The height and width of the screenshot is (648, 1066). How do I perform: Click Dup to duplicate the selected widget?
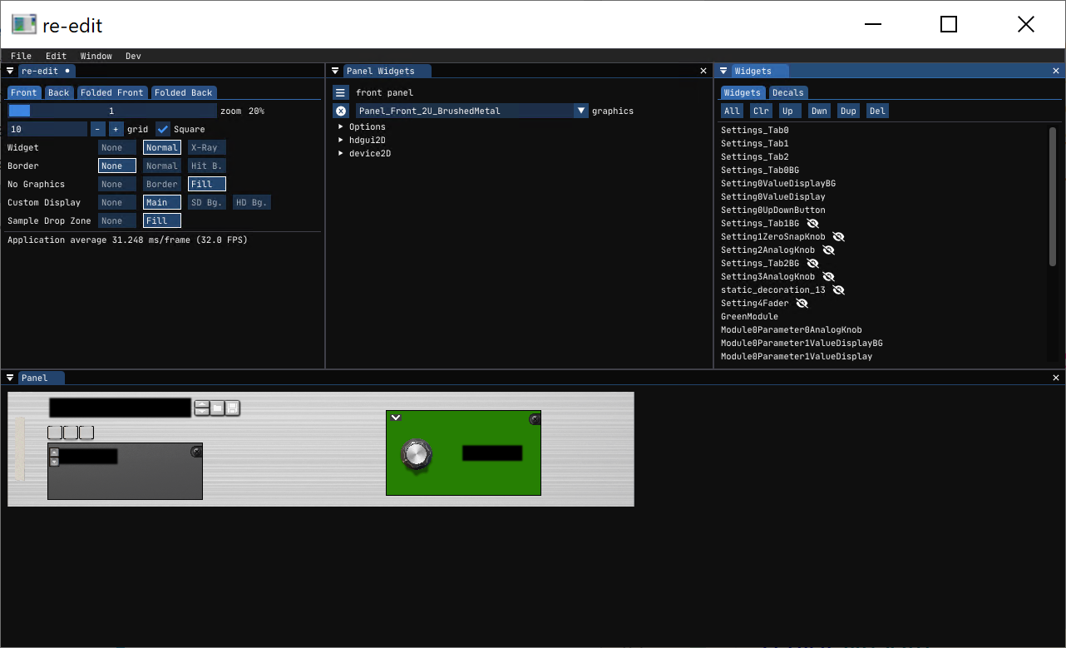(848, 110)
